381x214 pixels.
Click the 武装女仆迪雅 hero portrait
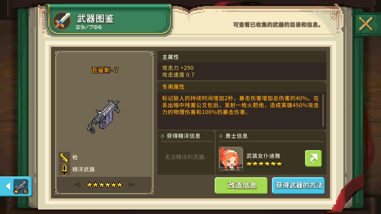231,158
